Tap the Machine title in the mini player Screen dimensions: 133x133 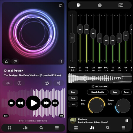click(x=82, y=119)
